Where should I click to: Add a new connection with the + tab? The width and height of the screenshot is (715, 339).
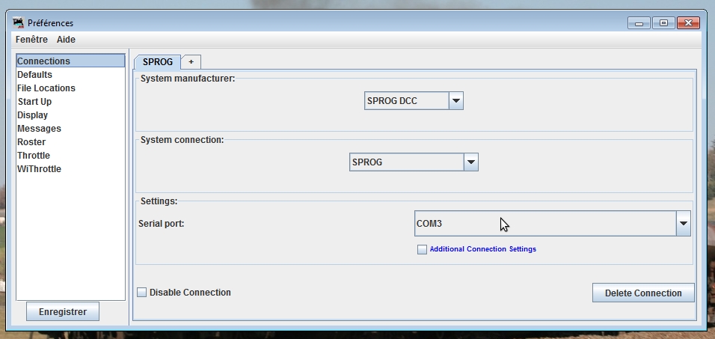191,61
